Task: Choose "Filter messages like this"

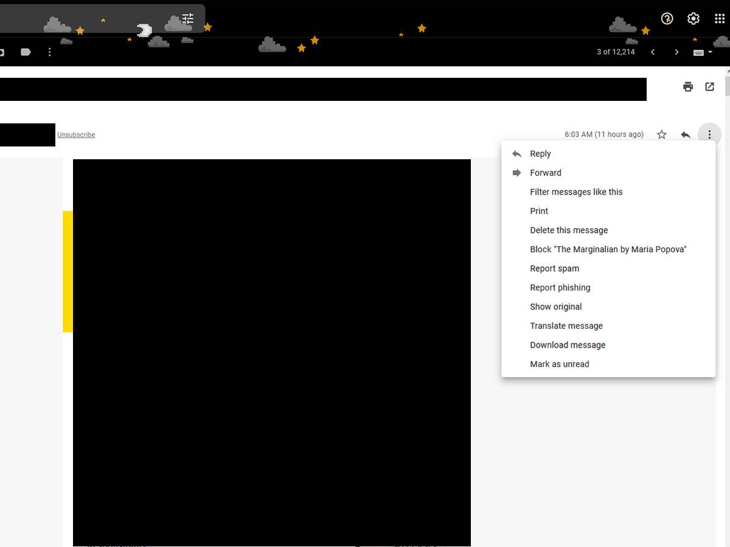Action: 576,192
